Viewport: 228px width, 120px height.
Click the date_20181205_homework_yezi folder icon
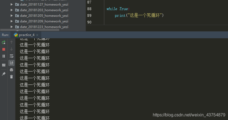[x=17, y=15]
